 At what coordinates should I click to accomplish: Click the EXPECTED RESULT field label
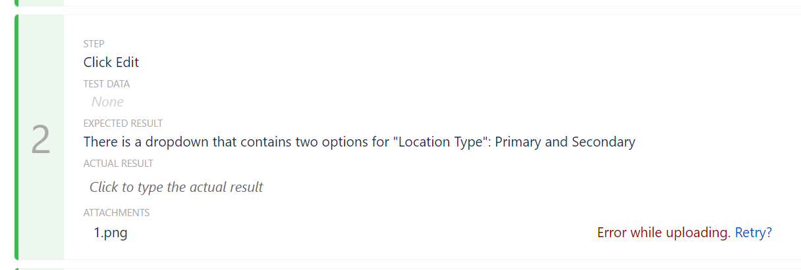click(123, 124)
